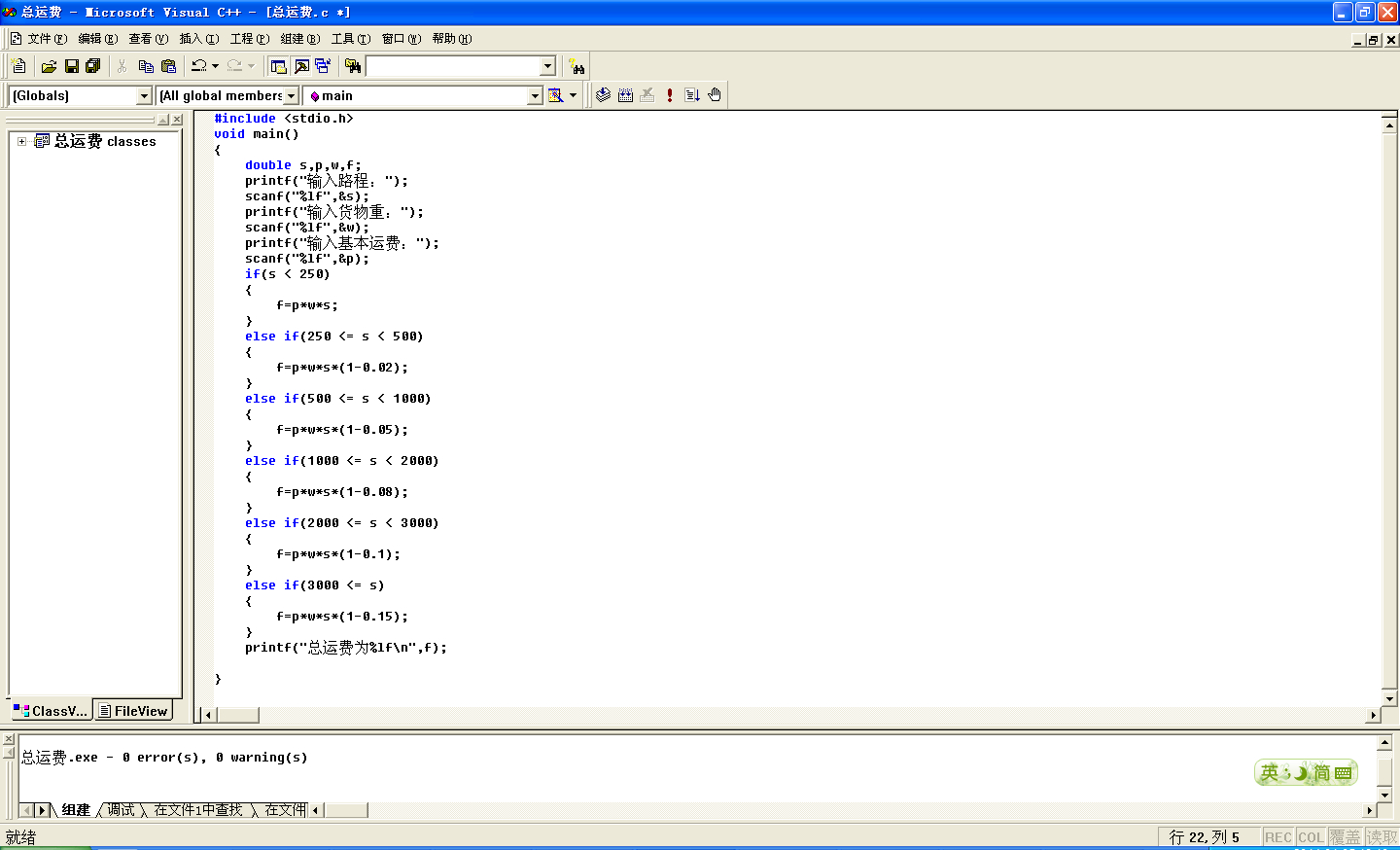1400x850 pixels.
Task: Click the Find in Files binoculars icon
Action: click(x=353, y=66)
